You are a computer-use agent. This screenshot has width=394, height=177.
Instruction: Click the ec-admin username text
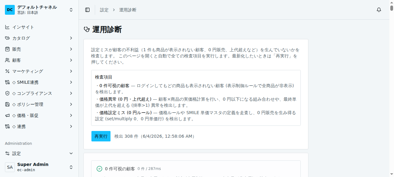pyautogui.click(x=26, y=170)
